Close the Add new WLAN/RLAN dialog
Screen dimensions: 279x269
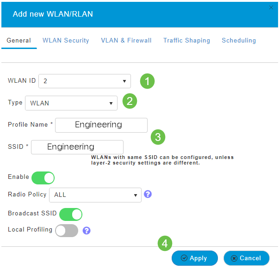coord(271,7)
